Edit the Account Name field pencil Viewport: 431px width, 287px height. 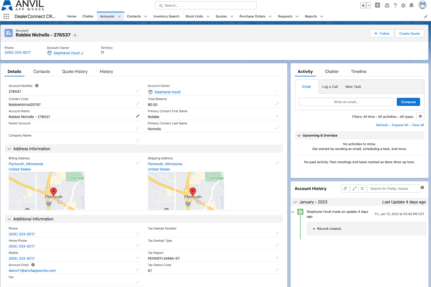138,116
